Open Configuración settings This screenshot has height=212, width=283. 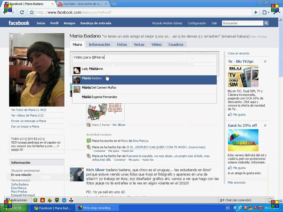click(197, 23)
